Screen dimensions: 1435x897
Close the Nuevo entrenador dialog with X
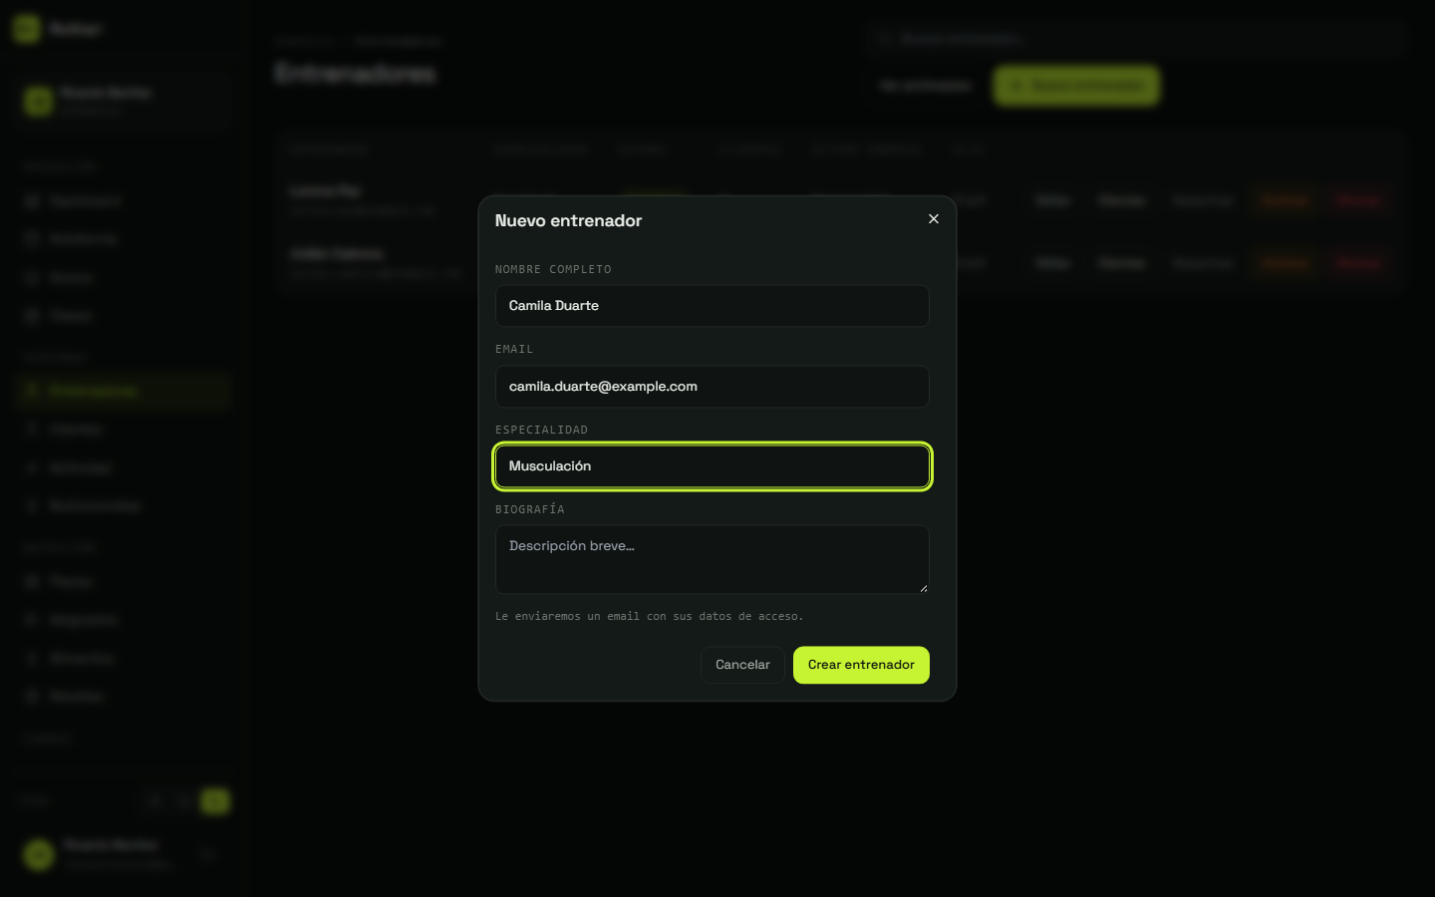coord(934,219)
